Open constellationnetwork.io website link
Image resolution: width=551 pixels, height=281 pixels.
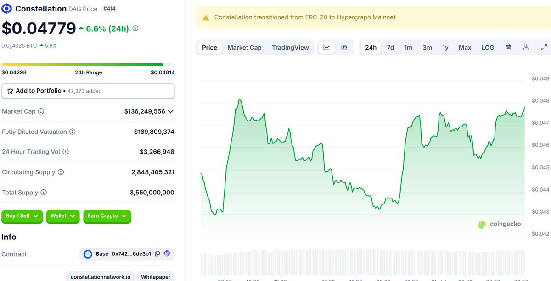pyautogui.click(x=101, y=277)
